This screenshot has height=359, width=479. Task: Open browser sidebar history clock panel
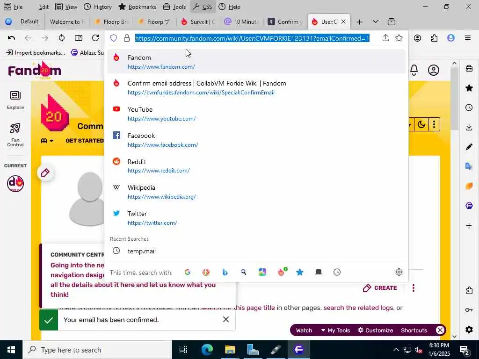coord(469,108)
